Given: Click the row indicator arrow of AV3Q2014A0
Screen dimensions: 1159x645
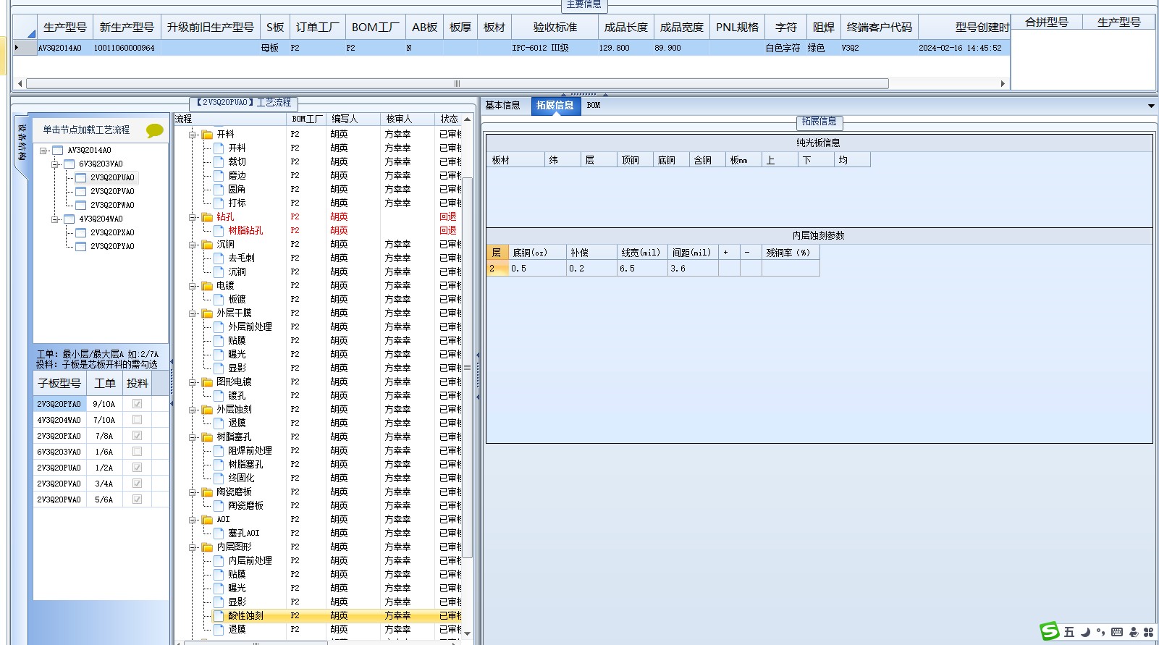Looking at the screenshot, I should coord(17,48).
